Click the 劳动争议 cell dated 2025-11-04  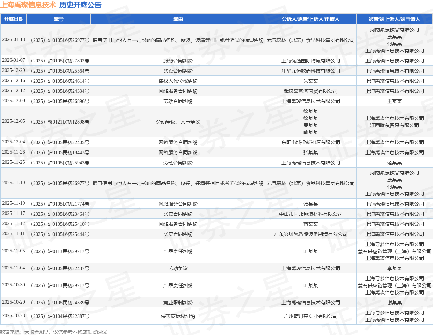[178, 268]
